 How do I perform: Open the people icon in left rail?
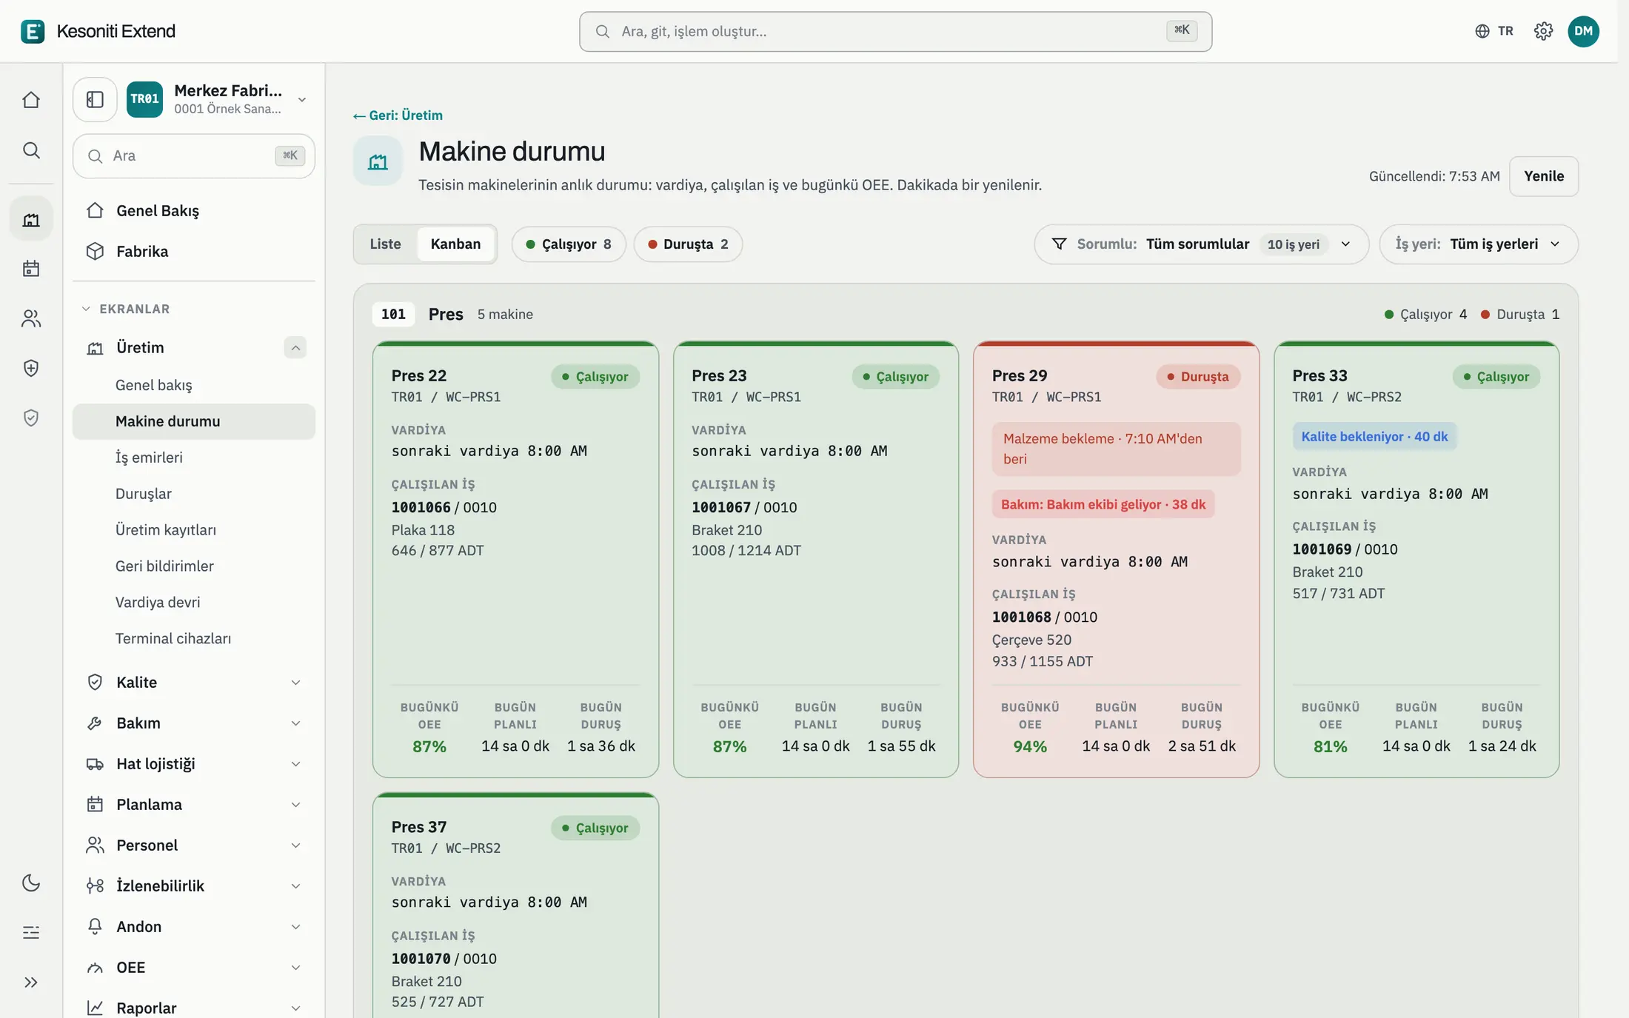31,318
